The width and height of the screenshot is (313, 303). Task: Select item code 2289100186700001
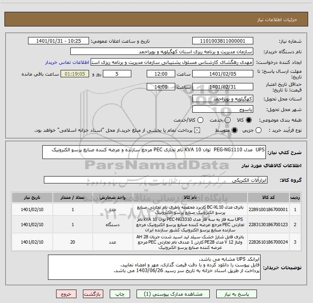[268, 209]
